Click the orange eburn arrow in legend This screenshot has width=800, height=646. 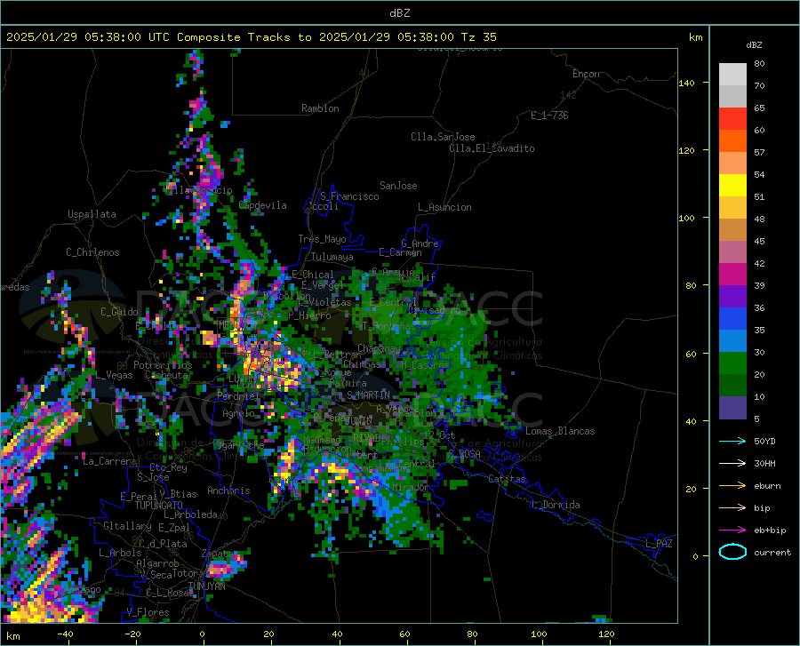coord(732,486)
